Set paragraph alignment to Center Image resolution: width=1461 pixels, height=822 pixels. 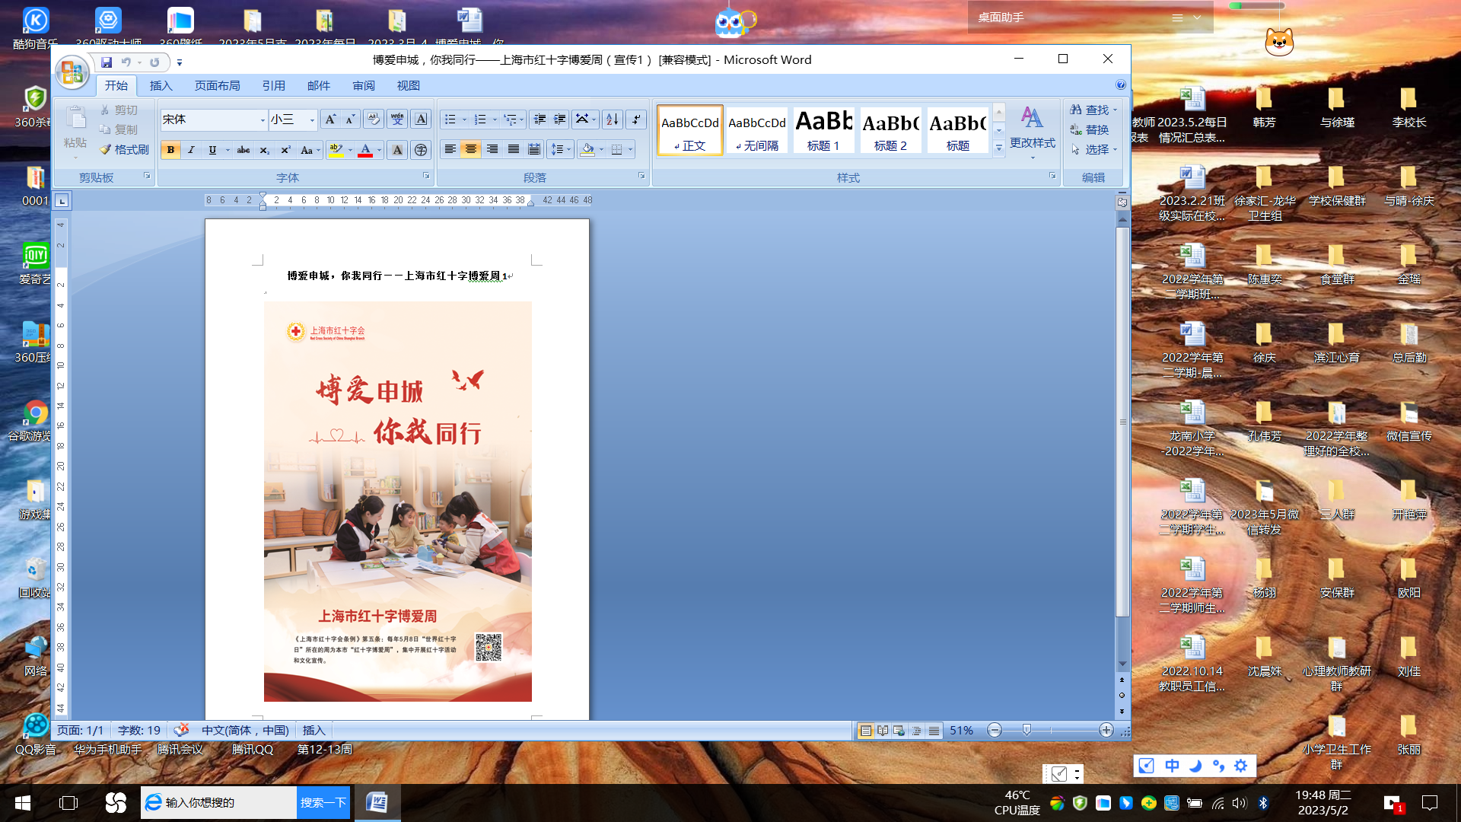click(x=471, y=149)
